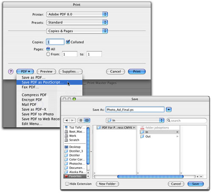Select the Boot_Mac volume in sidebar
212x193 pixels.
[x=75, y=132]
